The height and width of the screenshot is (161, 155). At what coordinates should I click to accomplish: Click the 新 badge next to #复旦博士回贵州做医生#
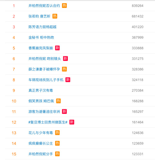coord(72,122)
